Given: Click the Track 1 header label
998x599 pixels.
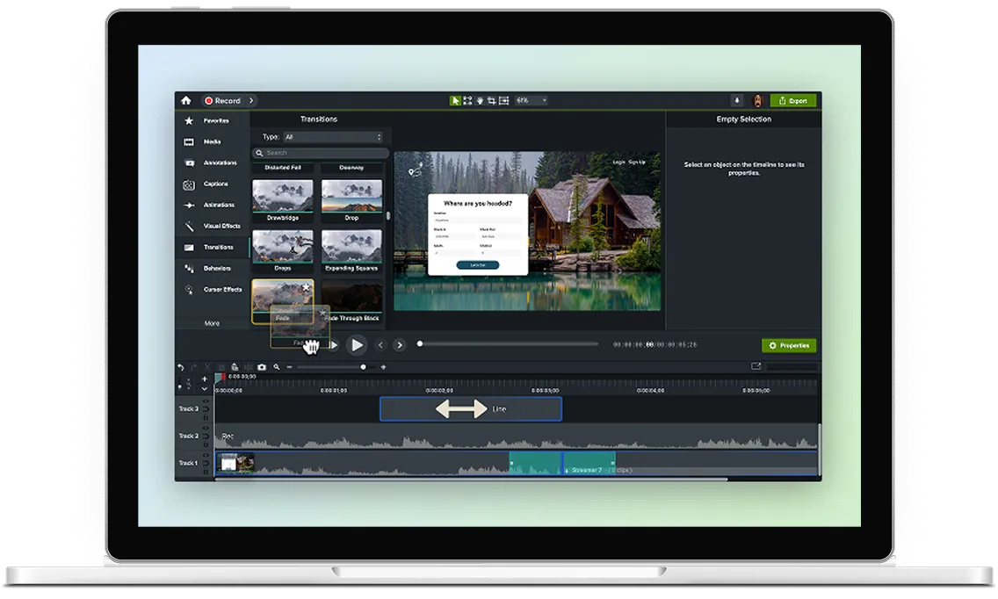Looking at the screenshot, I should [x=188, y=464].
